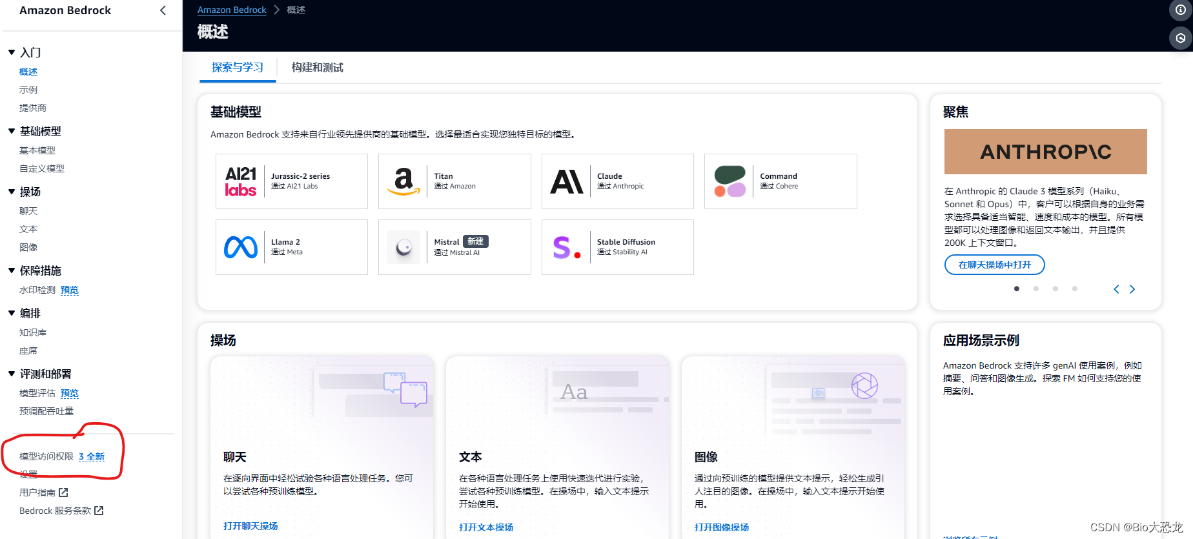Open the info panel icon at top right
This screenshot has width=1193, height=539.
(x=1180, y=10)
